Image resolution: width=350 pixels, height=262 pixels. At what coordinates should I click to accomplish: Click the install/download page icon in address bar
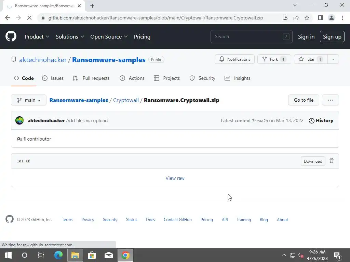pyautogui.click(x=285, y=18)
